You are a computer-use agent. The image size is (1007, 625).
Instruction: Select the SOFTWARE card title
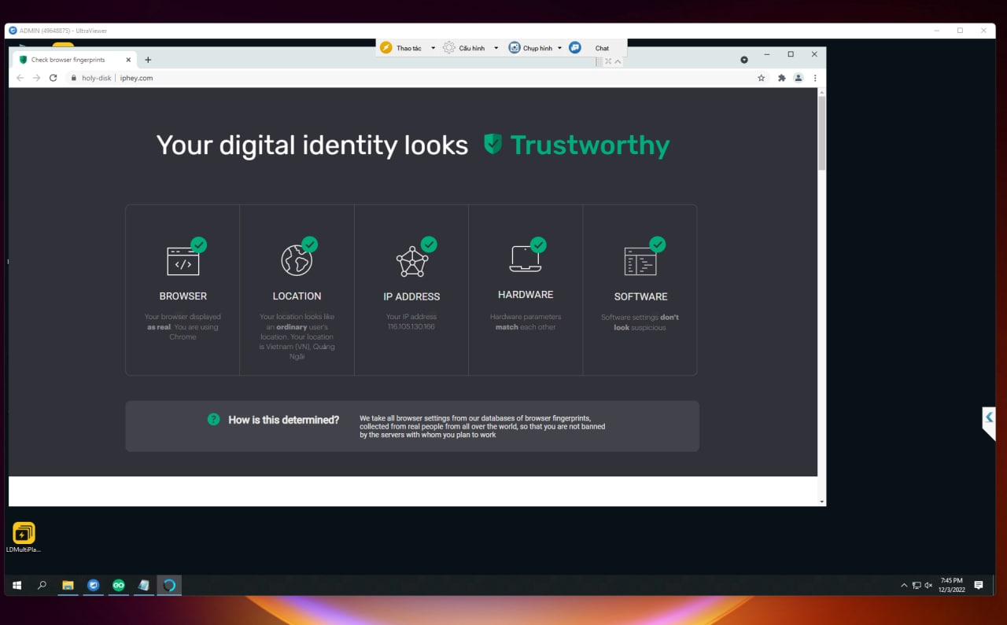640,296
